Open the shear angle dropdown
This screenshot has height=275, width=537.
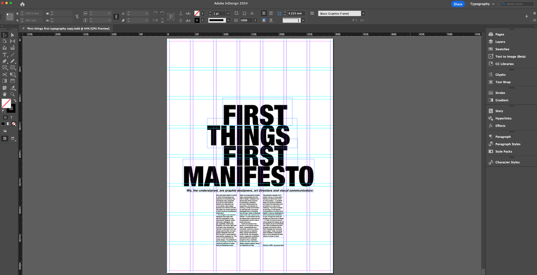pos(147,20)
